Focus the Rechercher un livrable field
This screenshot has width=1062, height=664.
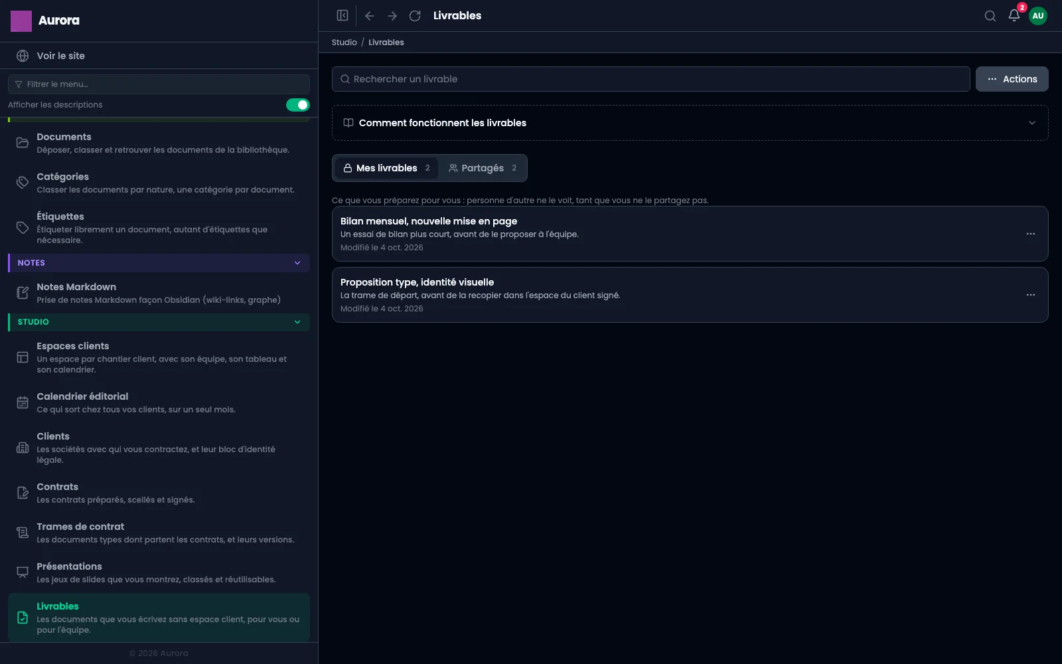tap(651, 79)
